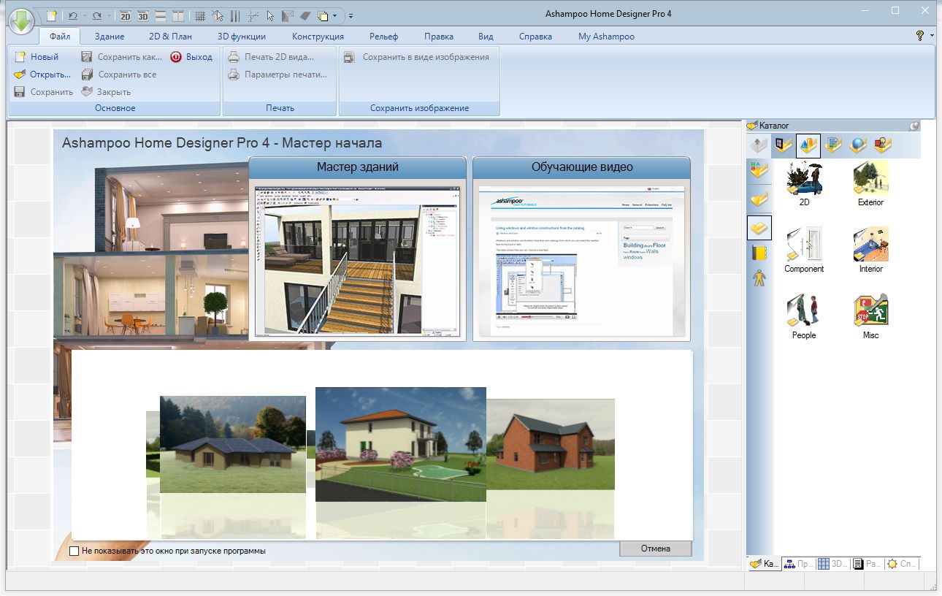Expand the dropdown next to the help icon

(933, 36)
